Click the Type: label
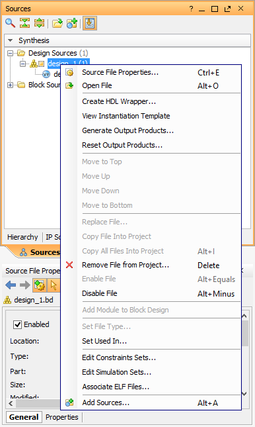This screenshot has width=255, height=427. pos(19,356)
